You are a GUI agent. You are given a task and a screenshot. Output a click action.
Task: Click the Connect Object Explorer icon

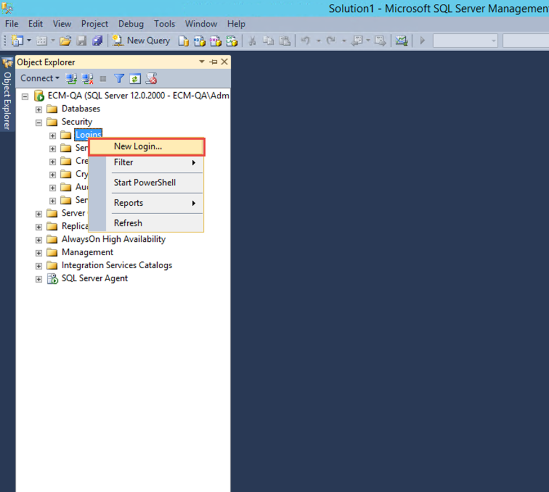coord(72,79)
